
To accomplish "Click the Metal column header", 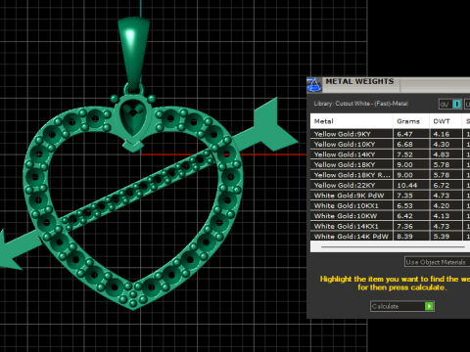I will point(352,121).
